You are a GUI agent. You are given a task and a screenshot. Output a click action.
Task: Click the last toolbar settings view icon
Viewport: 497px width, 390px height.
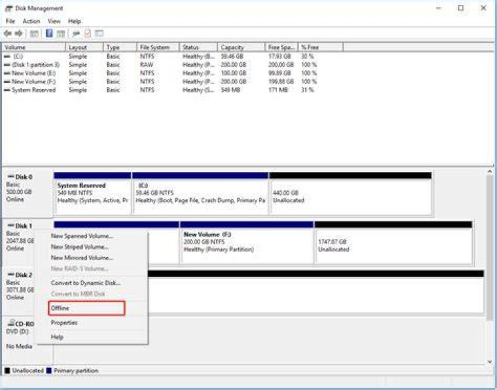(x=99, y=33)
